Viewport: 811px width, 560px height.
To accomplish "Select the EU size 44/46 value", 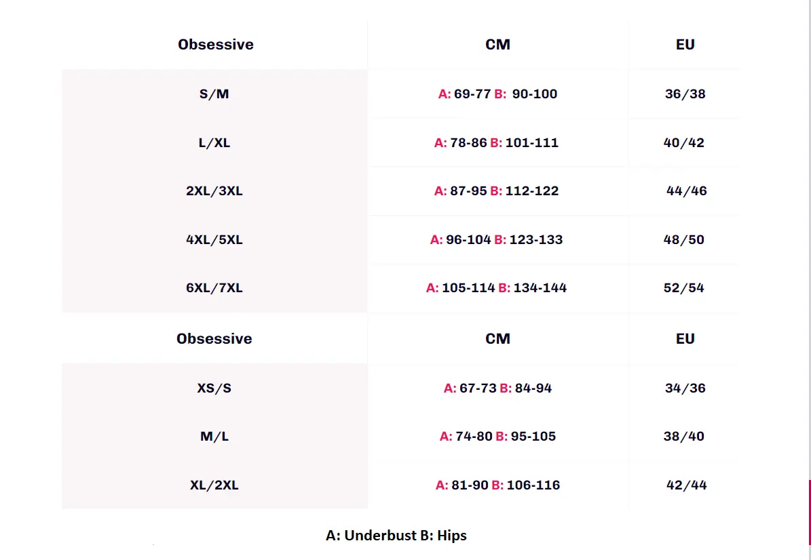I will (x=686, y=191).
